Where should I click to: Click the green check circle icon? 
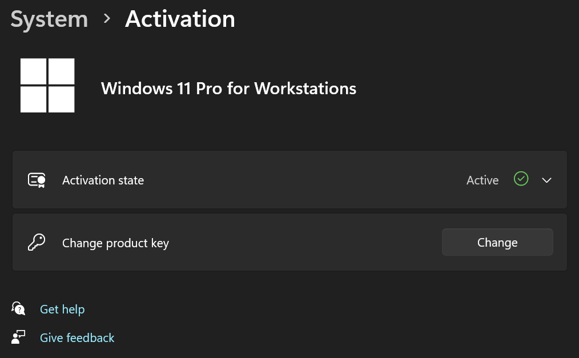point(521,179)
